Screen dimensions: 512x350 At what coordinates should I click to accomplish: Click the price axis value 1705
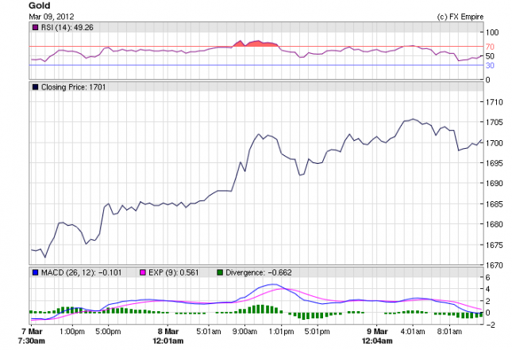click(x=495, y=123)
